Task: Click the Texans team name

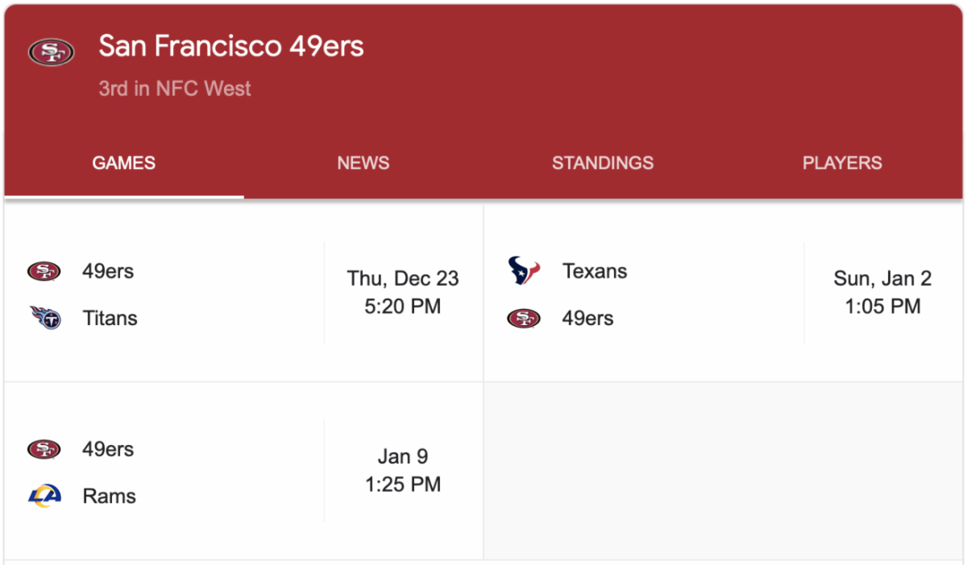Action: [x=595, y=271]
